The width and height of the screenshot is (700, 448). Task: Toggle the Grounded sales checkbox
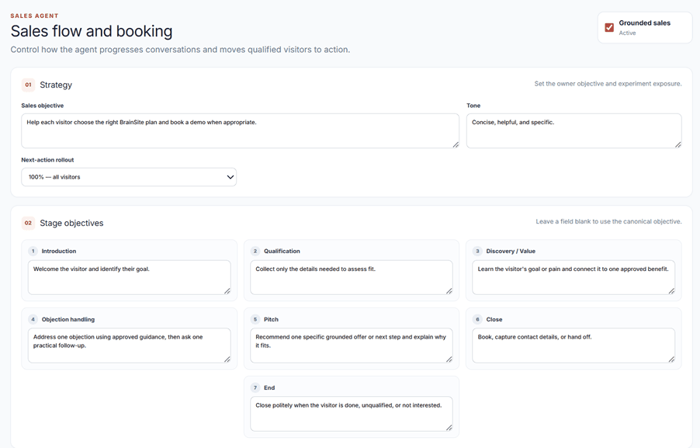pos(609,28)
